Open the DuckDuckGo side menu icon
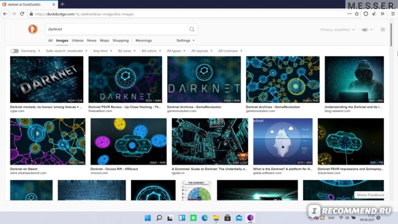Screen dimensions: 398x224 [383, 29]
